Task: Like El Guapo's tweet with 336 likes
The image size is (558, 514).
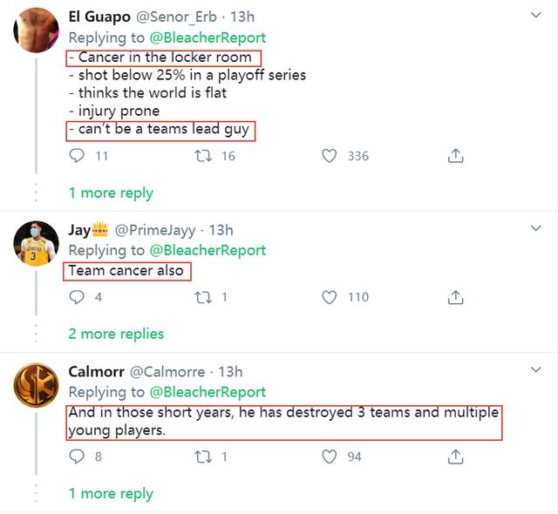Action: 329,156
